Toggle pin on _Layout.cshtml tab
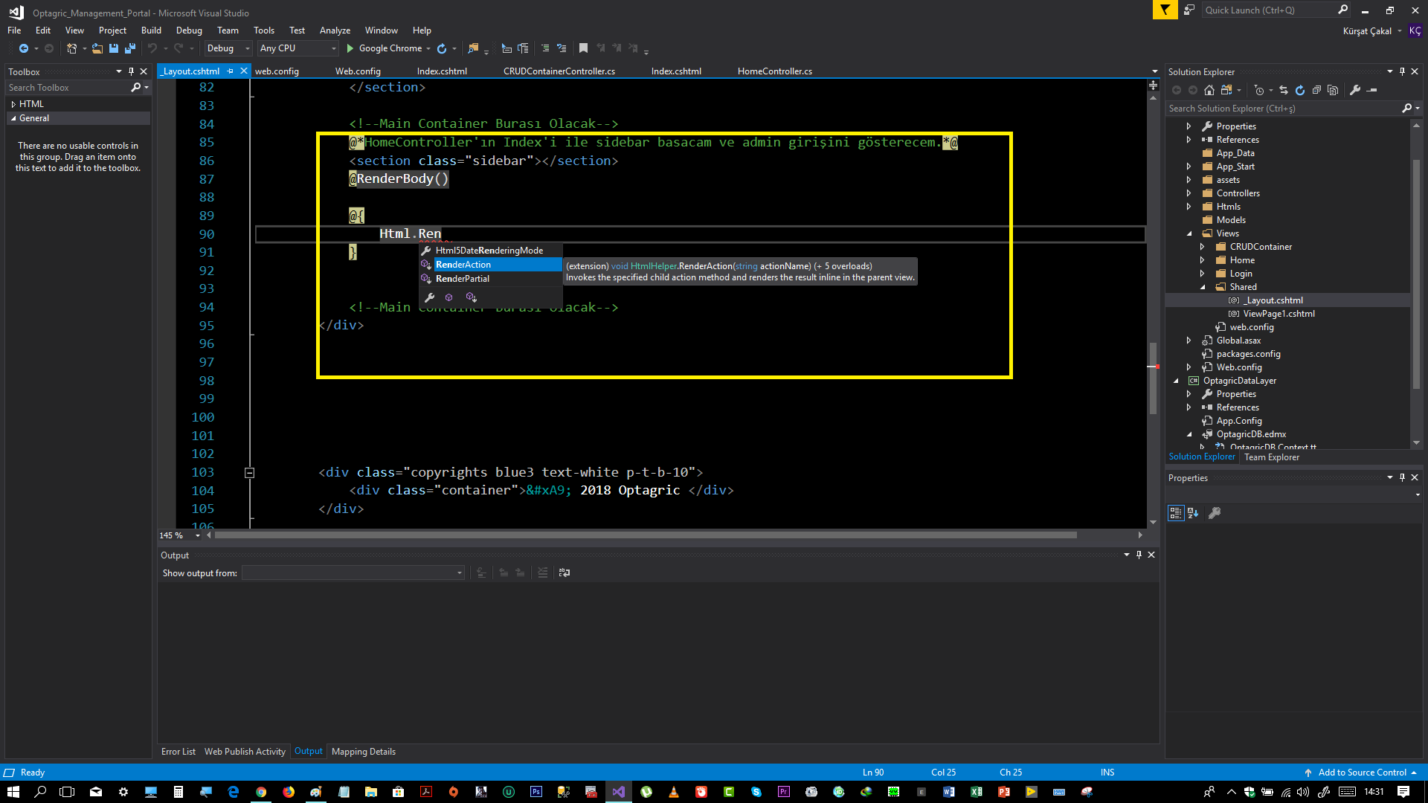This screenshot has height=803, width=1428. 231,71
